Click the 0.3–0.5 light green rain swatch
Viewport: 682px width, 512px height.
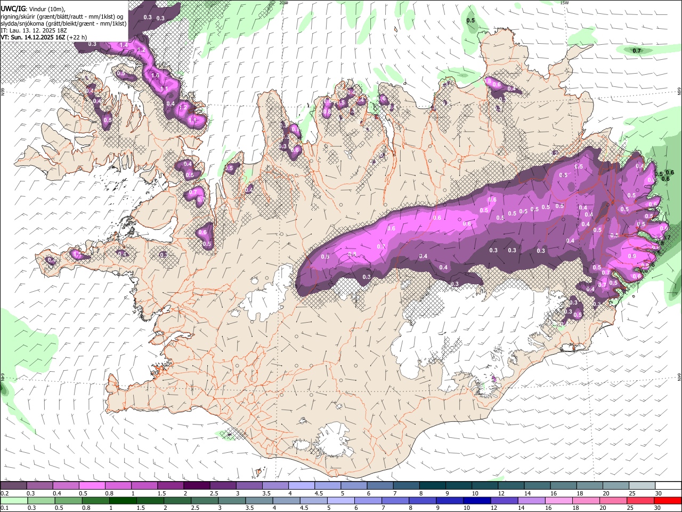coord(40,501)
